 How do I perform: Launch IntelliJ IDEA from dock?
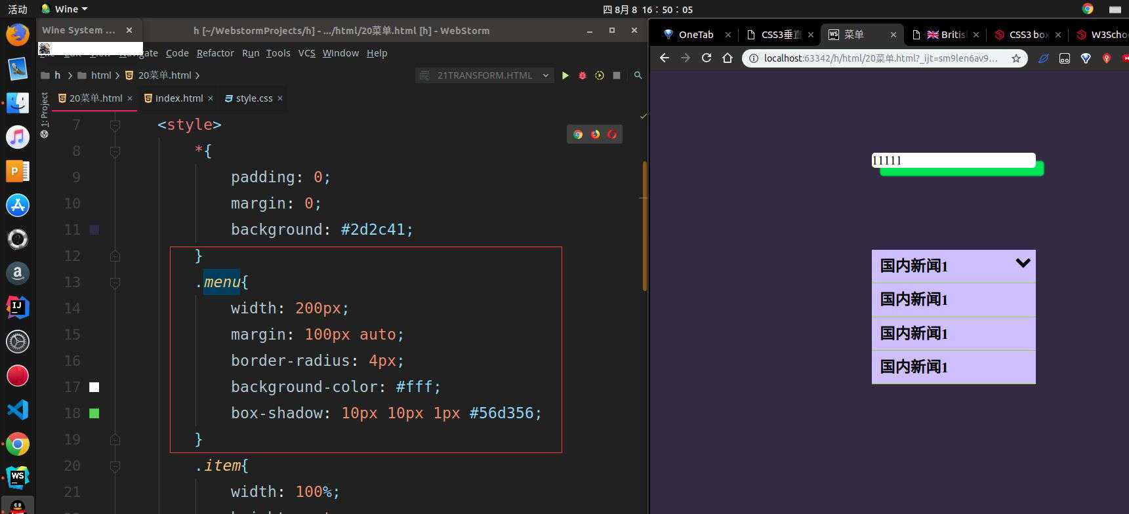18,307
